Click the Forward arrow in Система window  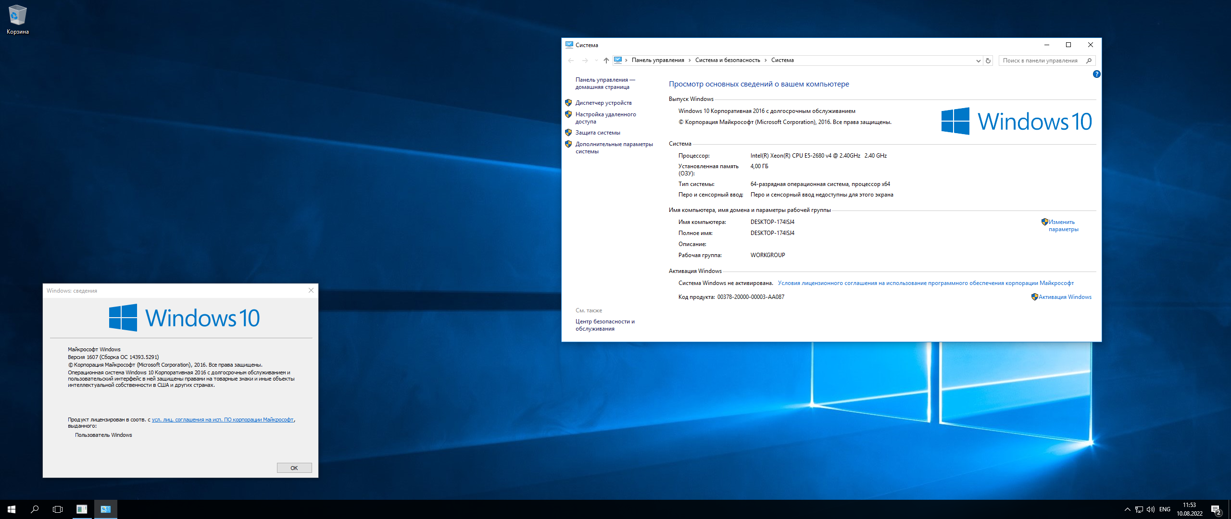(585, 61)
